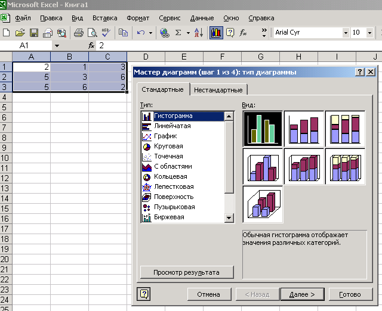
Task: Run Spelling check ABC icon
Action: [106, 32]
